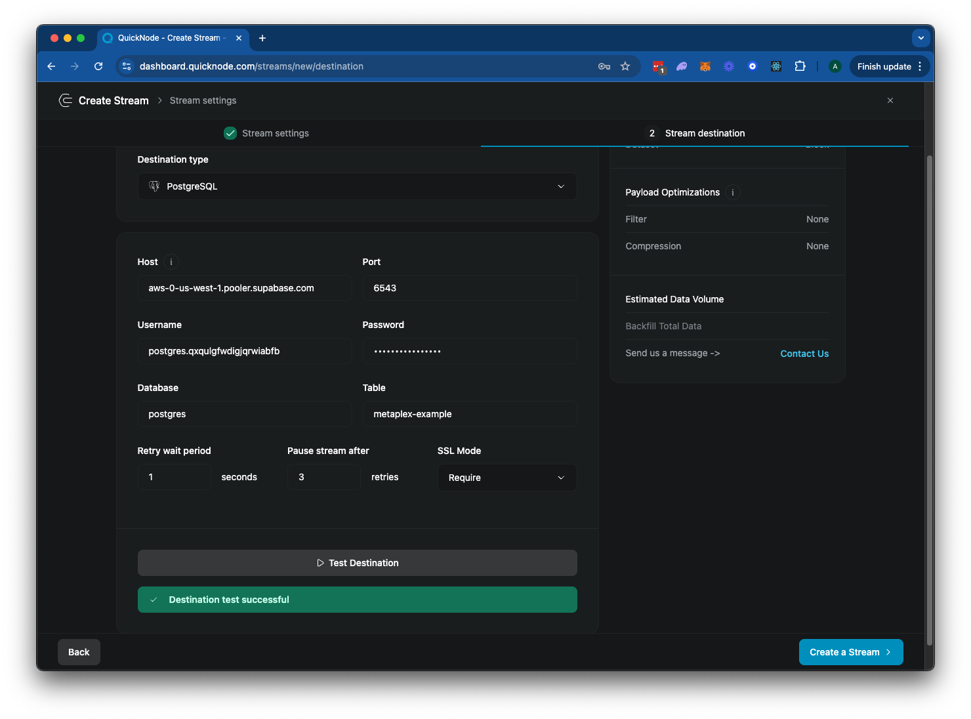The width and height of the screenshot is (971, 719).
Task: Click the 'Destination test successful' banner
Action: click(358, 600)
